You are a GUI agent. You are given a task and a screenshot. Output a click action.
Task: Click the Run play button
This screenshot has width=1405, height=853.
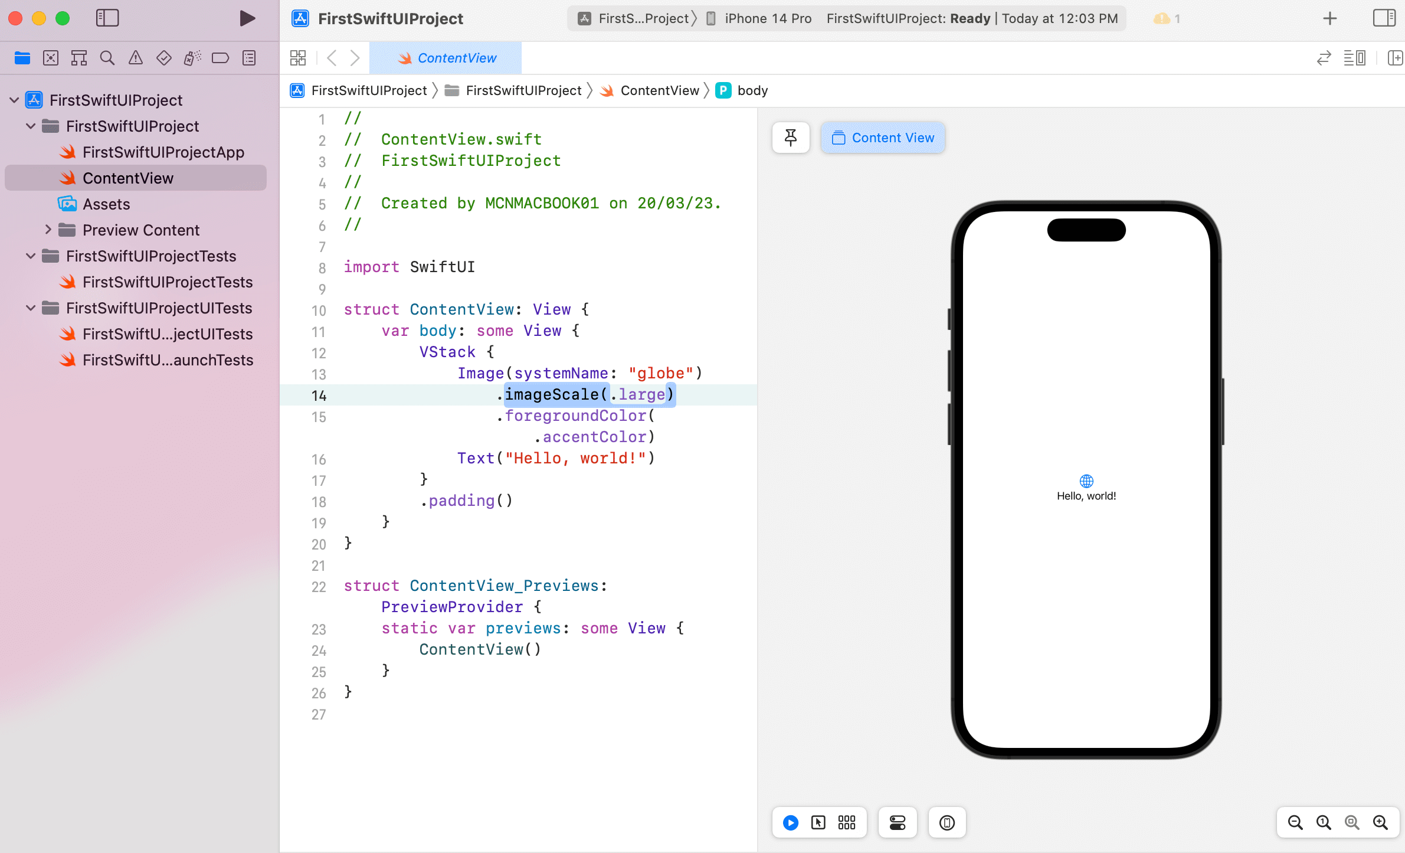tap(247, 18)
